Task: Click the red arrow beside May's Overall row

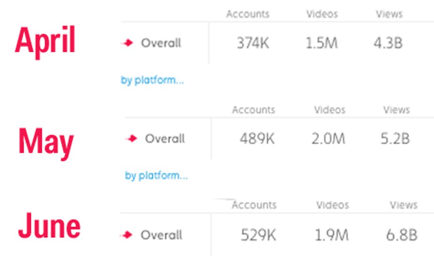Action: click(x=132, y=138)
